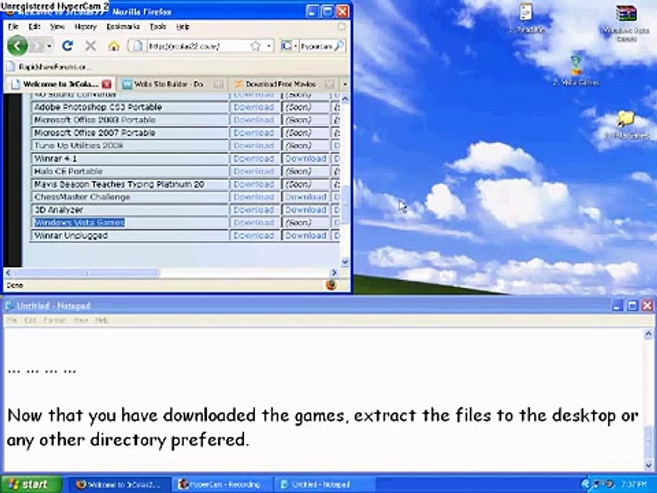657x493 pixels.
Task: Click the page identity icon beside the URL
Action: tap(137, 46)
